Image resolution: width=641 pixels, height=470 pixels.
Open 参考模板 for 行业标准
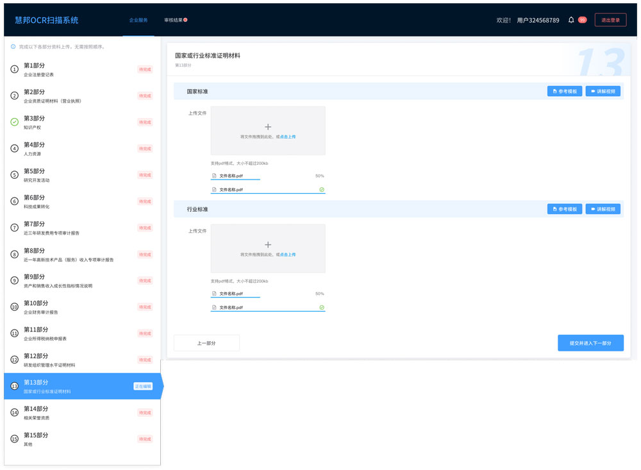pos(565,209)
